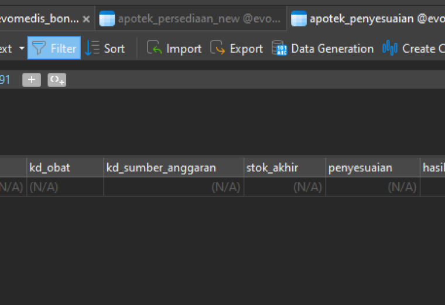Viewport: 445px width, 305px height.
Task: Click the kd_obat empty cell
Action: pyautogui.click(x=65, y=187)
